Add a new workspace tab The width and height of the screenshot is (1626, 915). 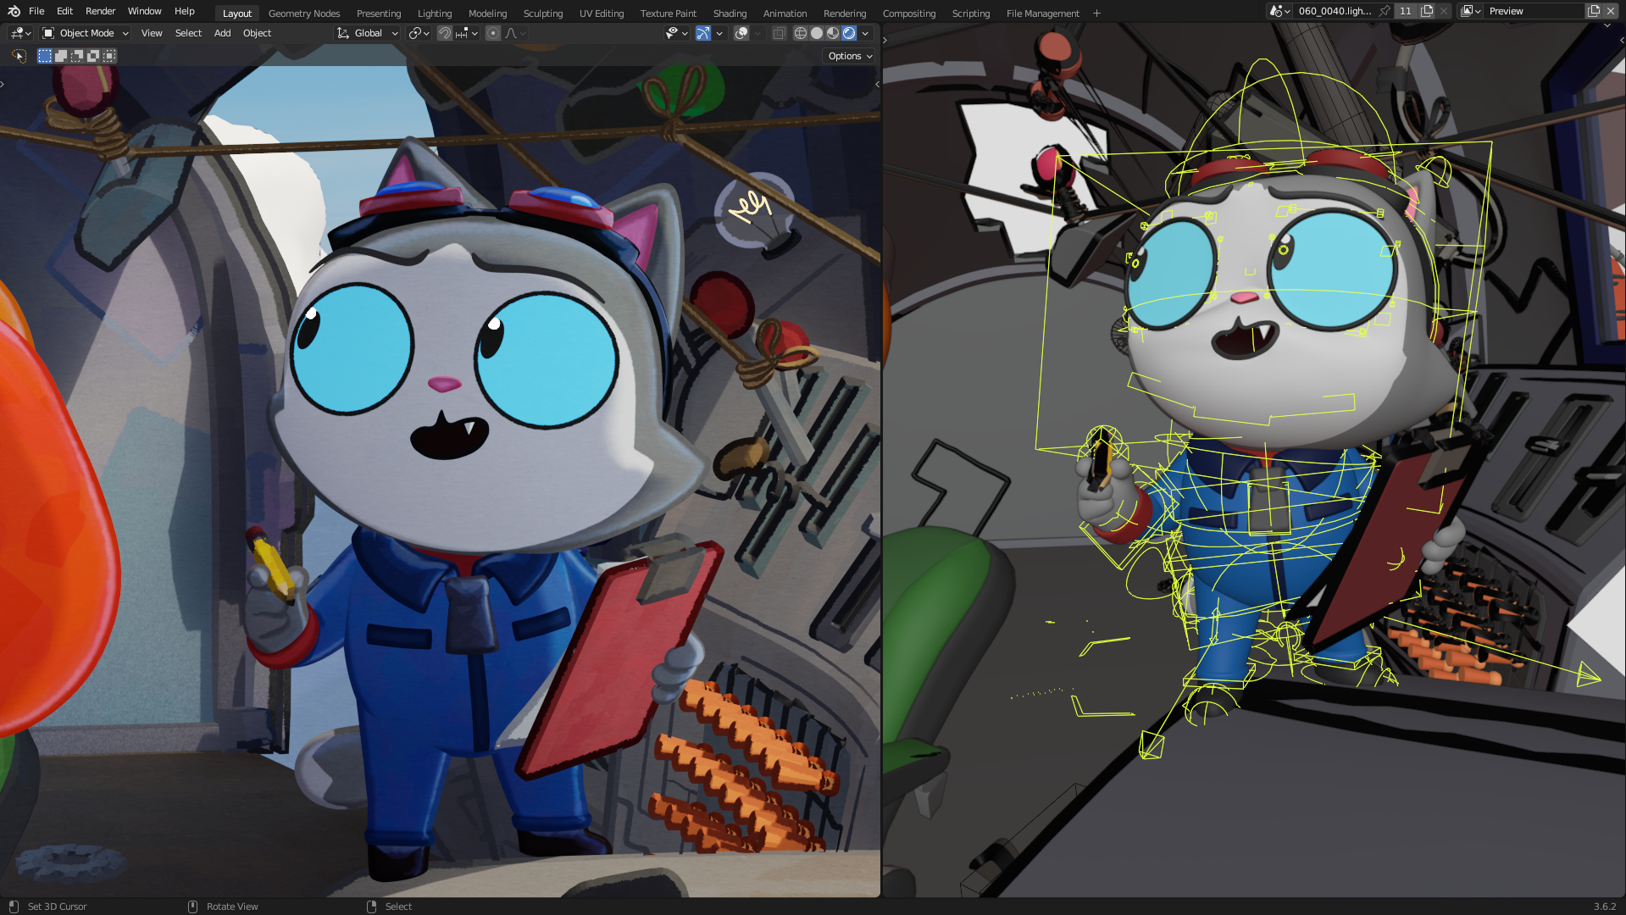[x=1096, y=14]
